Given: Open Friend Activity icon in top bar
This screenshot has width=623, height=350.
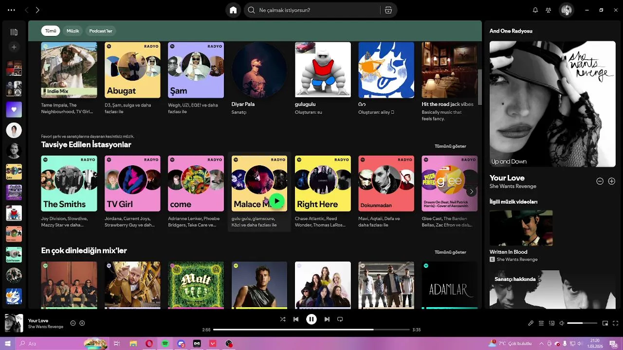Looking at the screenshot, I should coord(549,10).
